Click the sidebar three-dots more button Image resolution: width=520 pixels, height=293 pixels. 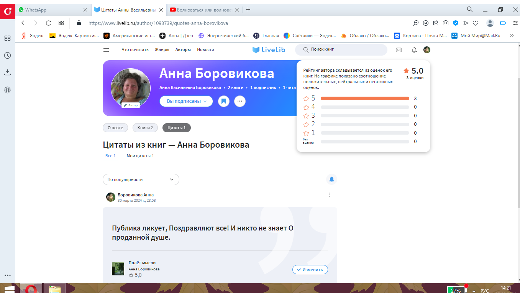7,275
